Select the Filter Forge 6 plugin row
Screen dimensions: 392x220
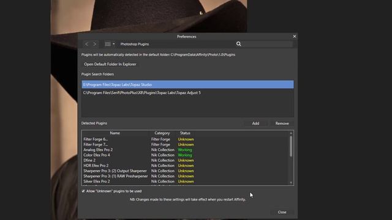186,139
